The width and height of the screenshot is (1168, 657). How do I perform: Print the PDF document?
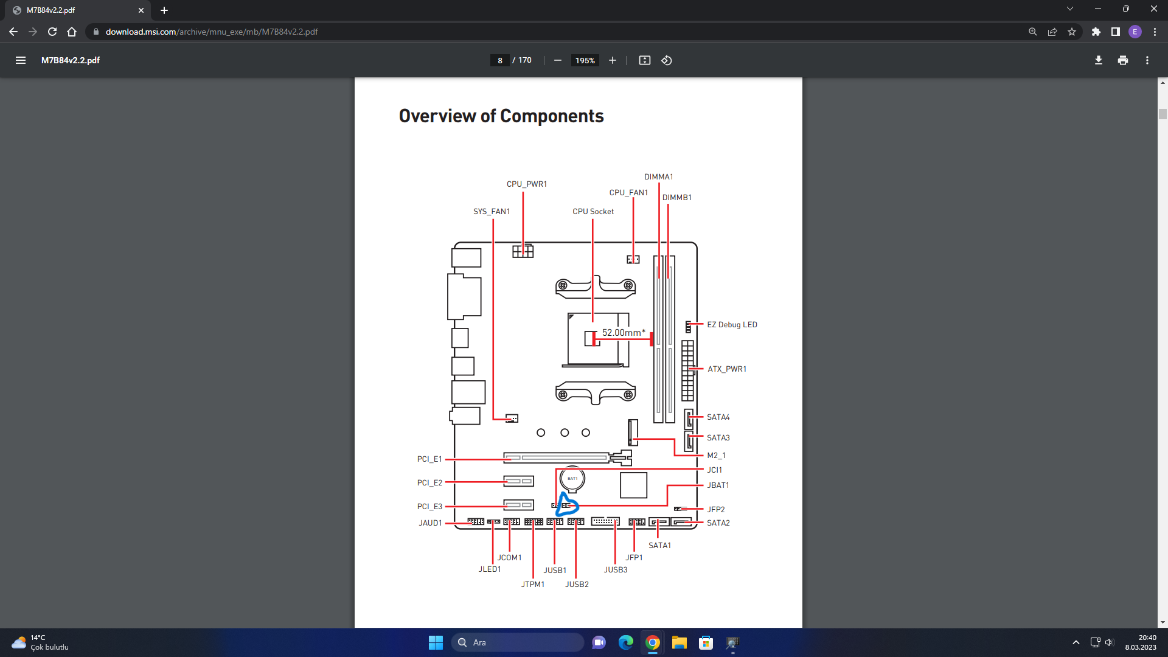(1123, 60)
